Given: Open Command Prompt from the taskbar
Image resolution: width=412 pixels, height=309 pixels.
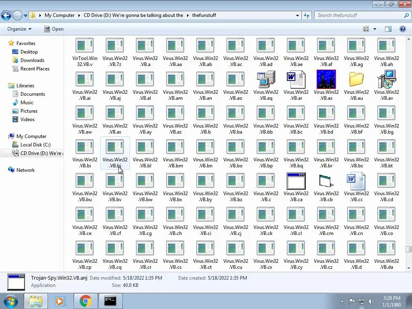Looking at the screenshot, I should [110, 301].
